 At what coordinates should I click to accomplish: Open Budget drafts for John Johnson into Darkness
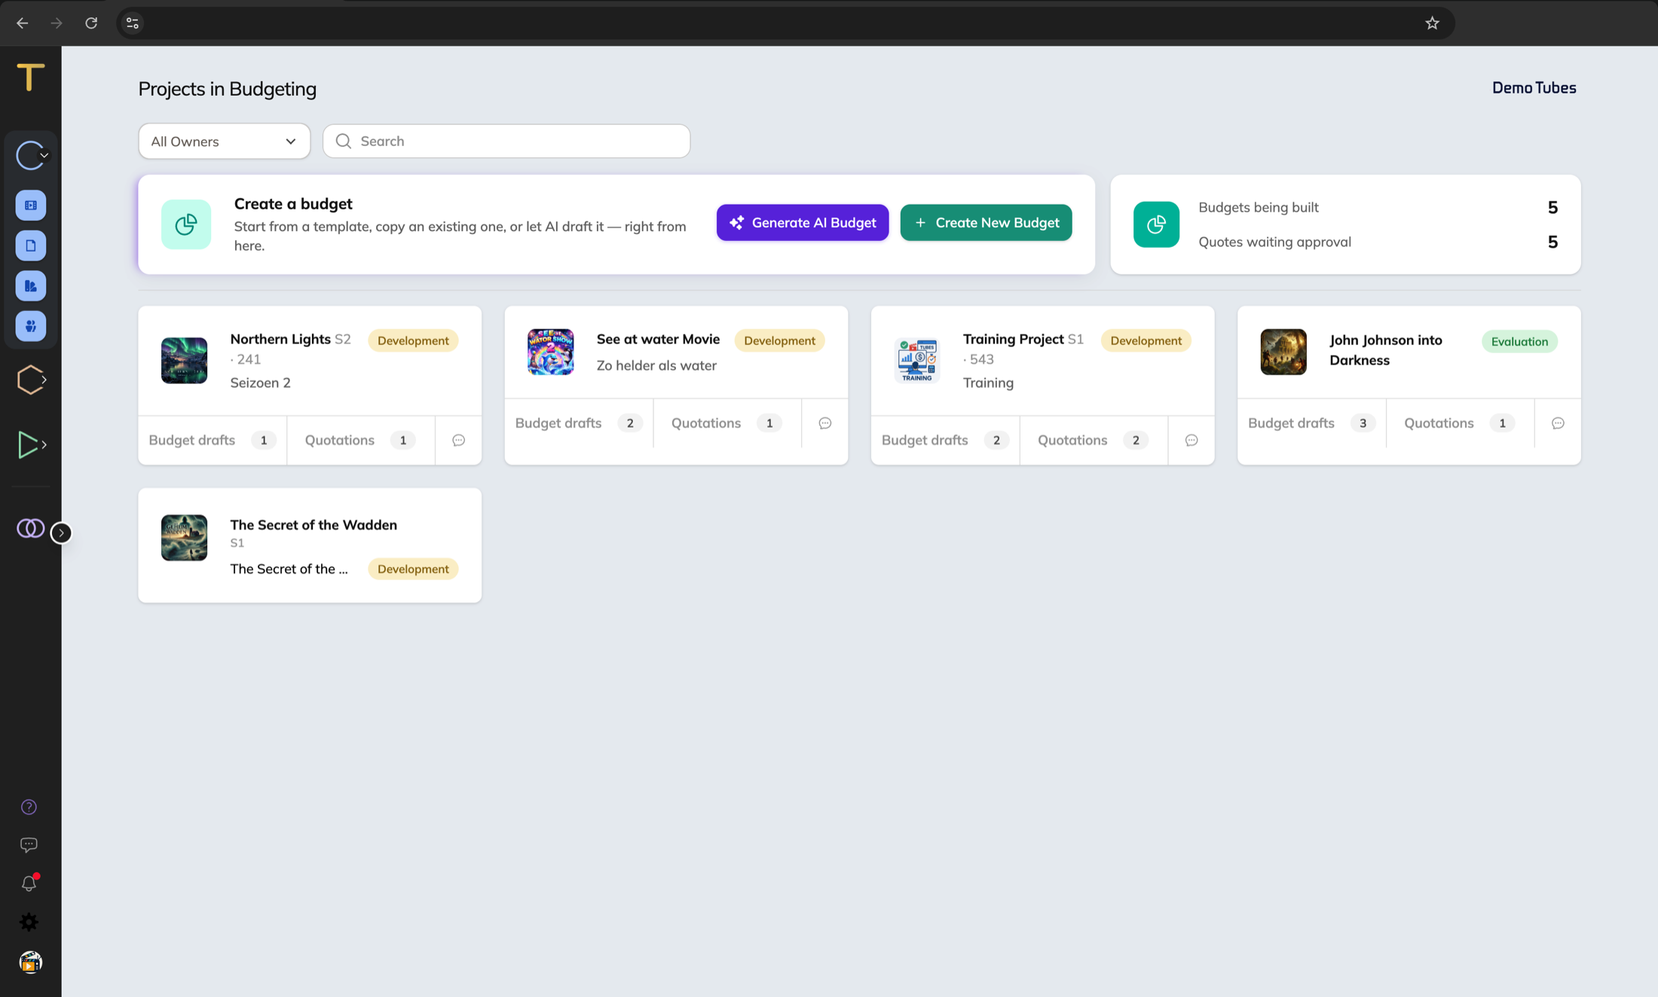[x=1311, y=423]
